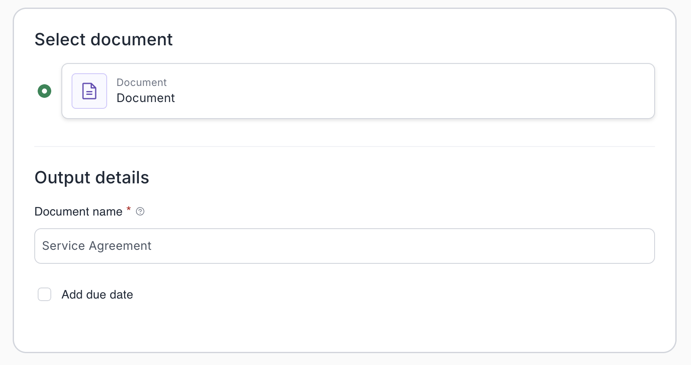Click the 'Select document' heading
Viewport: 691px width, 365px height.
(x=104, y=40)
